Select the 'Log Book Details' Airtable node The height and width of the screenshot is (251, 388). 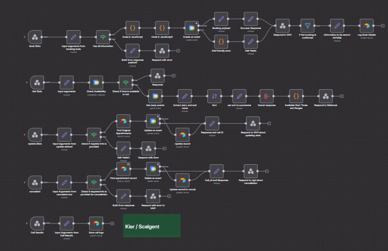(366, 26)
